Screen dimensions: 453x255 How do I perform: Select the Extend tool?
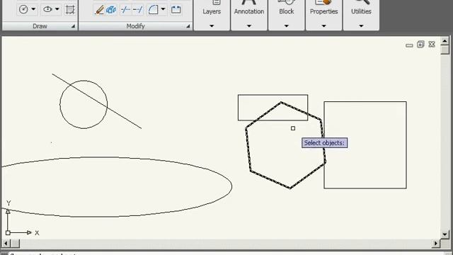point(137,10)
